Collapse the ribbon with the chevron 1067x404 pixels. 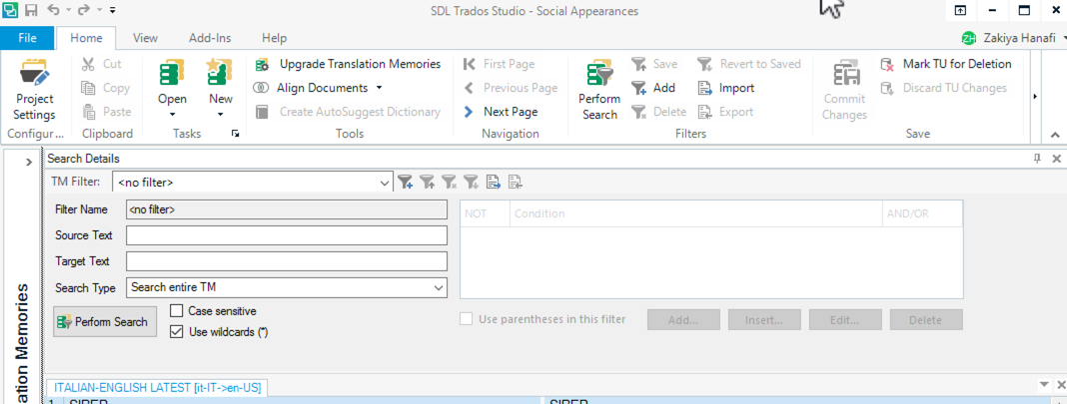[x=1055, y=135]
